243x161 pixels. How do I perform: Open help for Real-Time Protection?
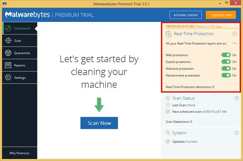234,34
